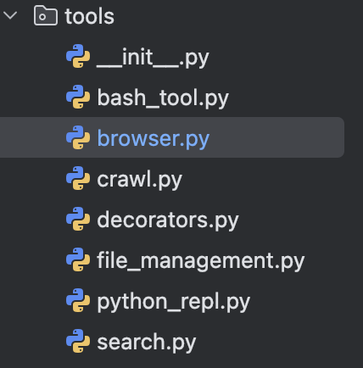This screenshot has height=368, width=363.
Task: Click the Python icon beside decorators.py
Action: click(78, 219)
